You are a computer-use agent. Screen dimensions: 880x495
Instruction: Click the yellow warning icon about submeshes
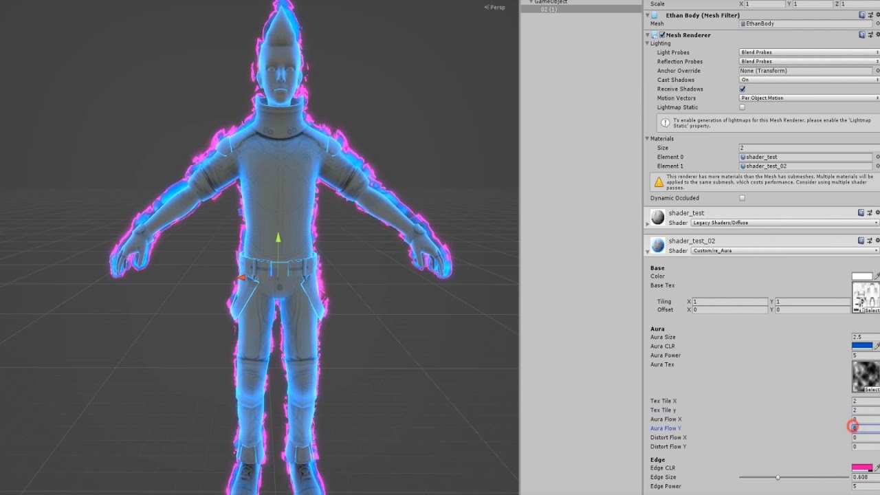pos(659,182)
